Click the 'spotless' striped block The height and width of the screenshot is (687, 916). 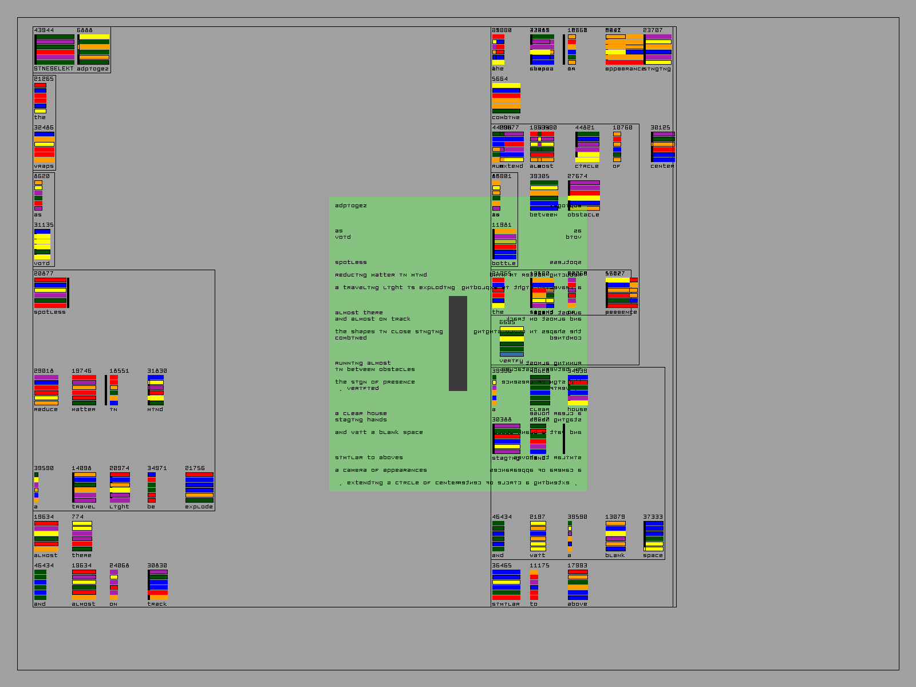click(x=51, y=293)
